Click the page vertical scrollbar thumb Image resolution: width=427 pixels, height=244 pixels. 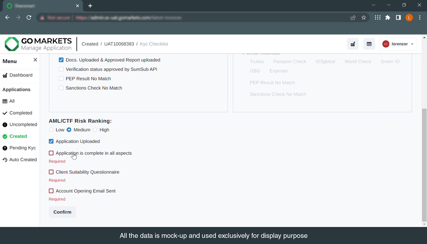click(x=424, y=165)
